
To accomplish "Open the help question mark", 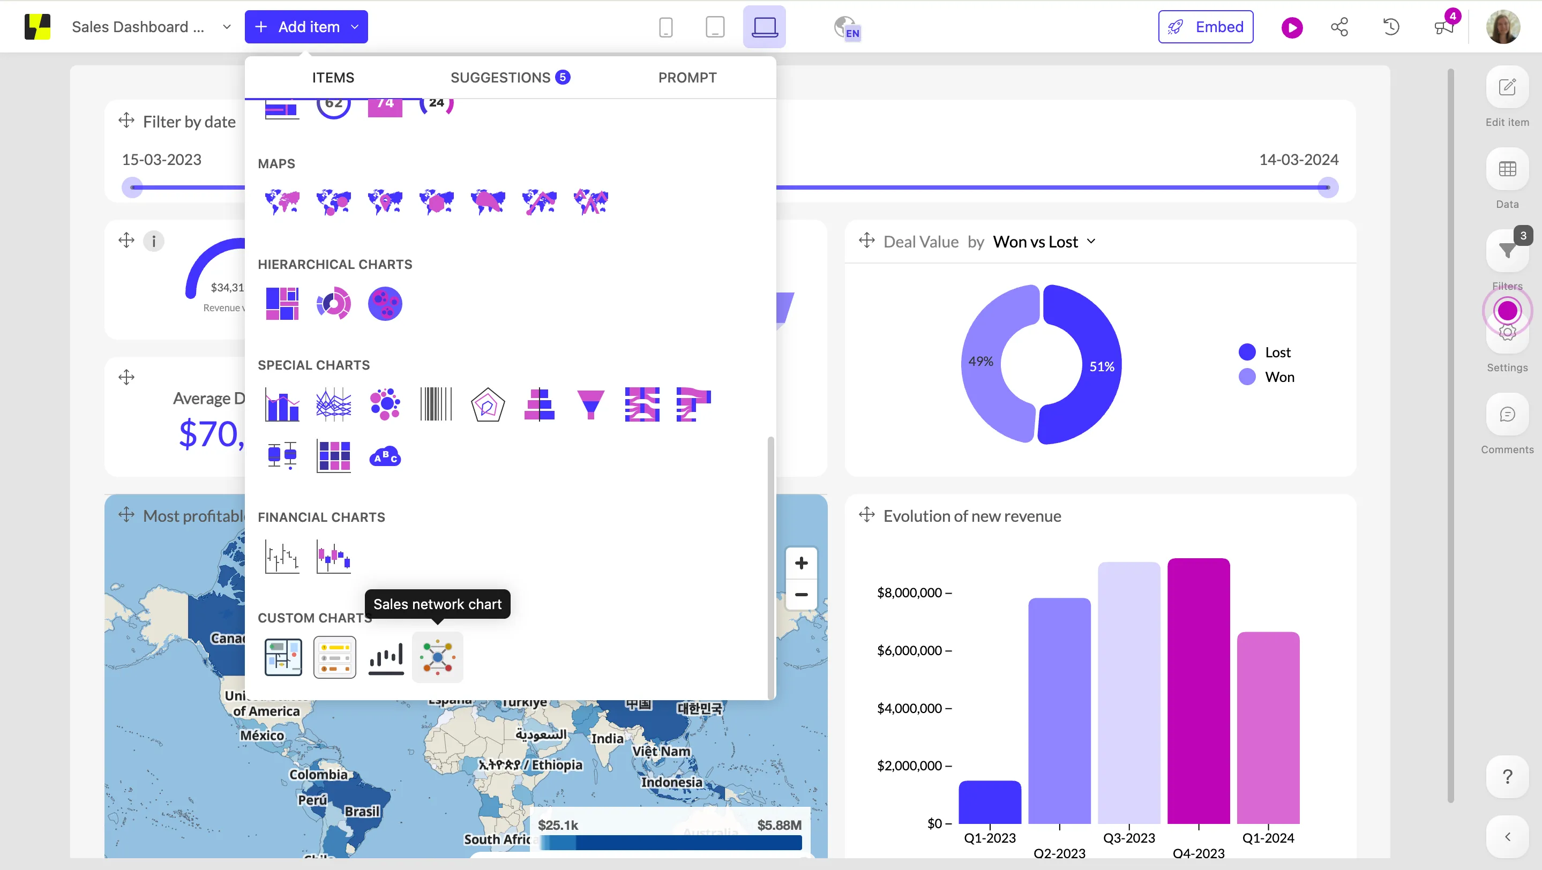I will point(1507,777).
